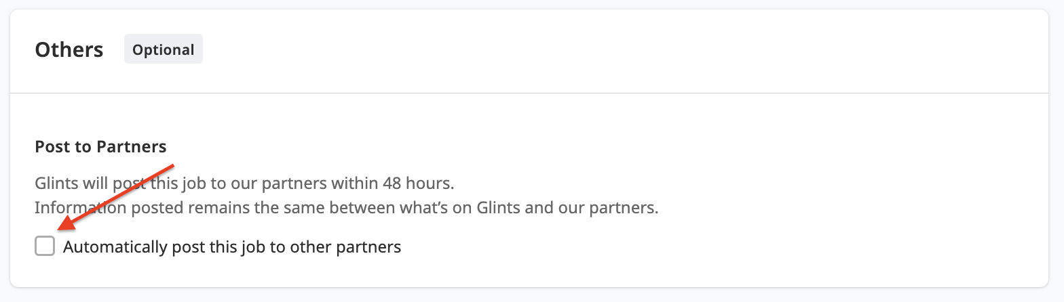Click the word 'Partners' in the bold subheading
This screenshot has height=302, width=1064.
(x=132, y=146)
